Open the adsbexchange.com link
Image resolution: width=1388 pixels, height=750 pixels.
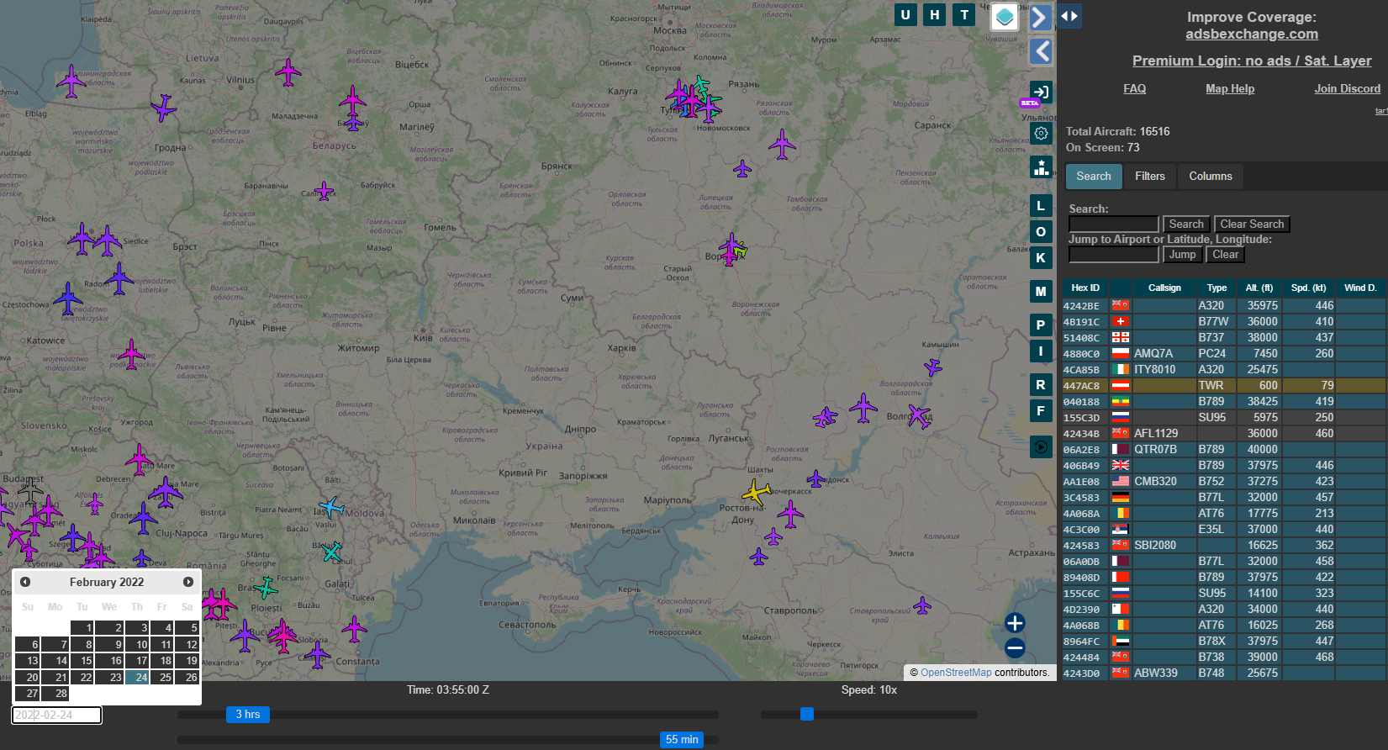[1251, 34]
